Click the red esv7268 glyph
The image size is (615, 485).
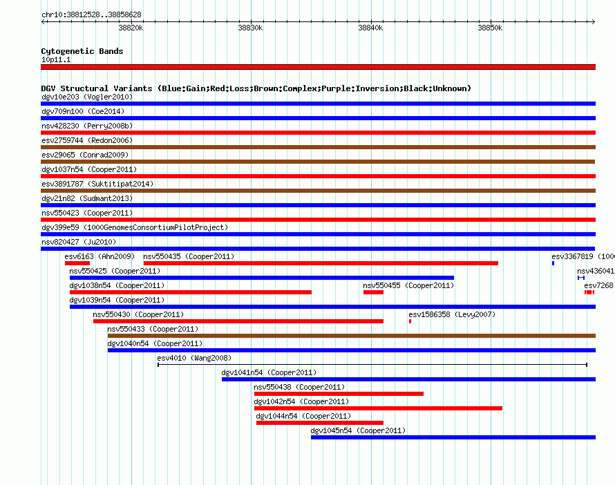click(x=589, y=292)
